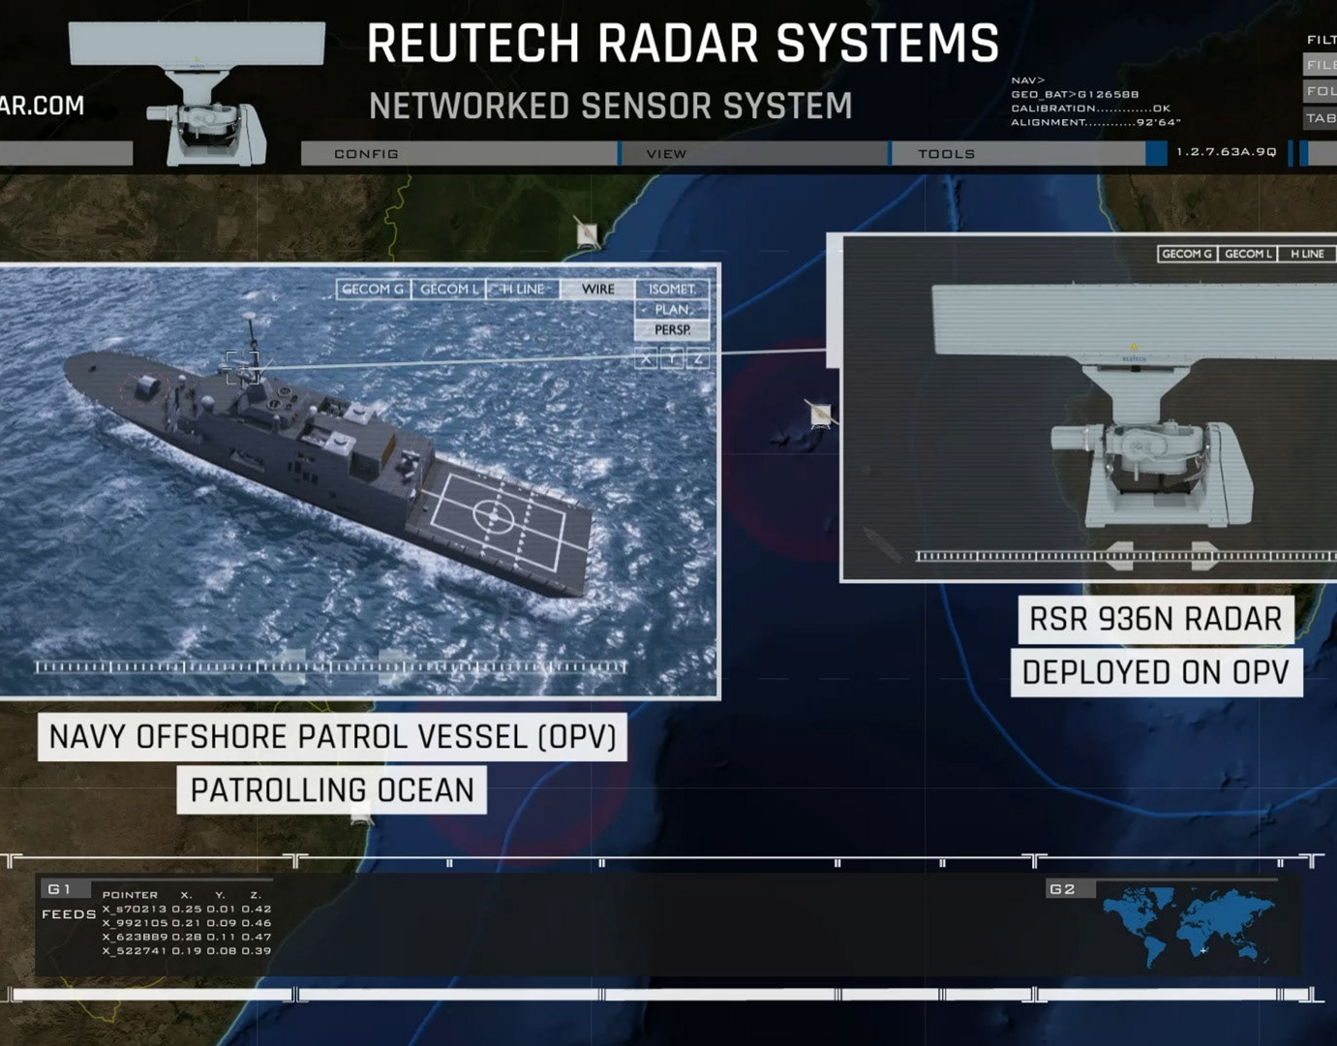Image resolution: width=1337 pixels, height=1046 pixels.
Task: Switch ship view to ISOMET. projection
Action: 672,289
